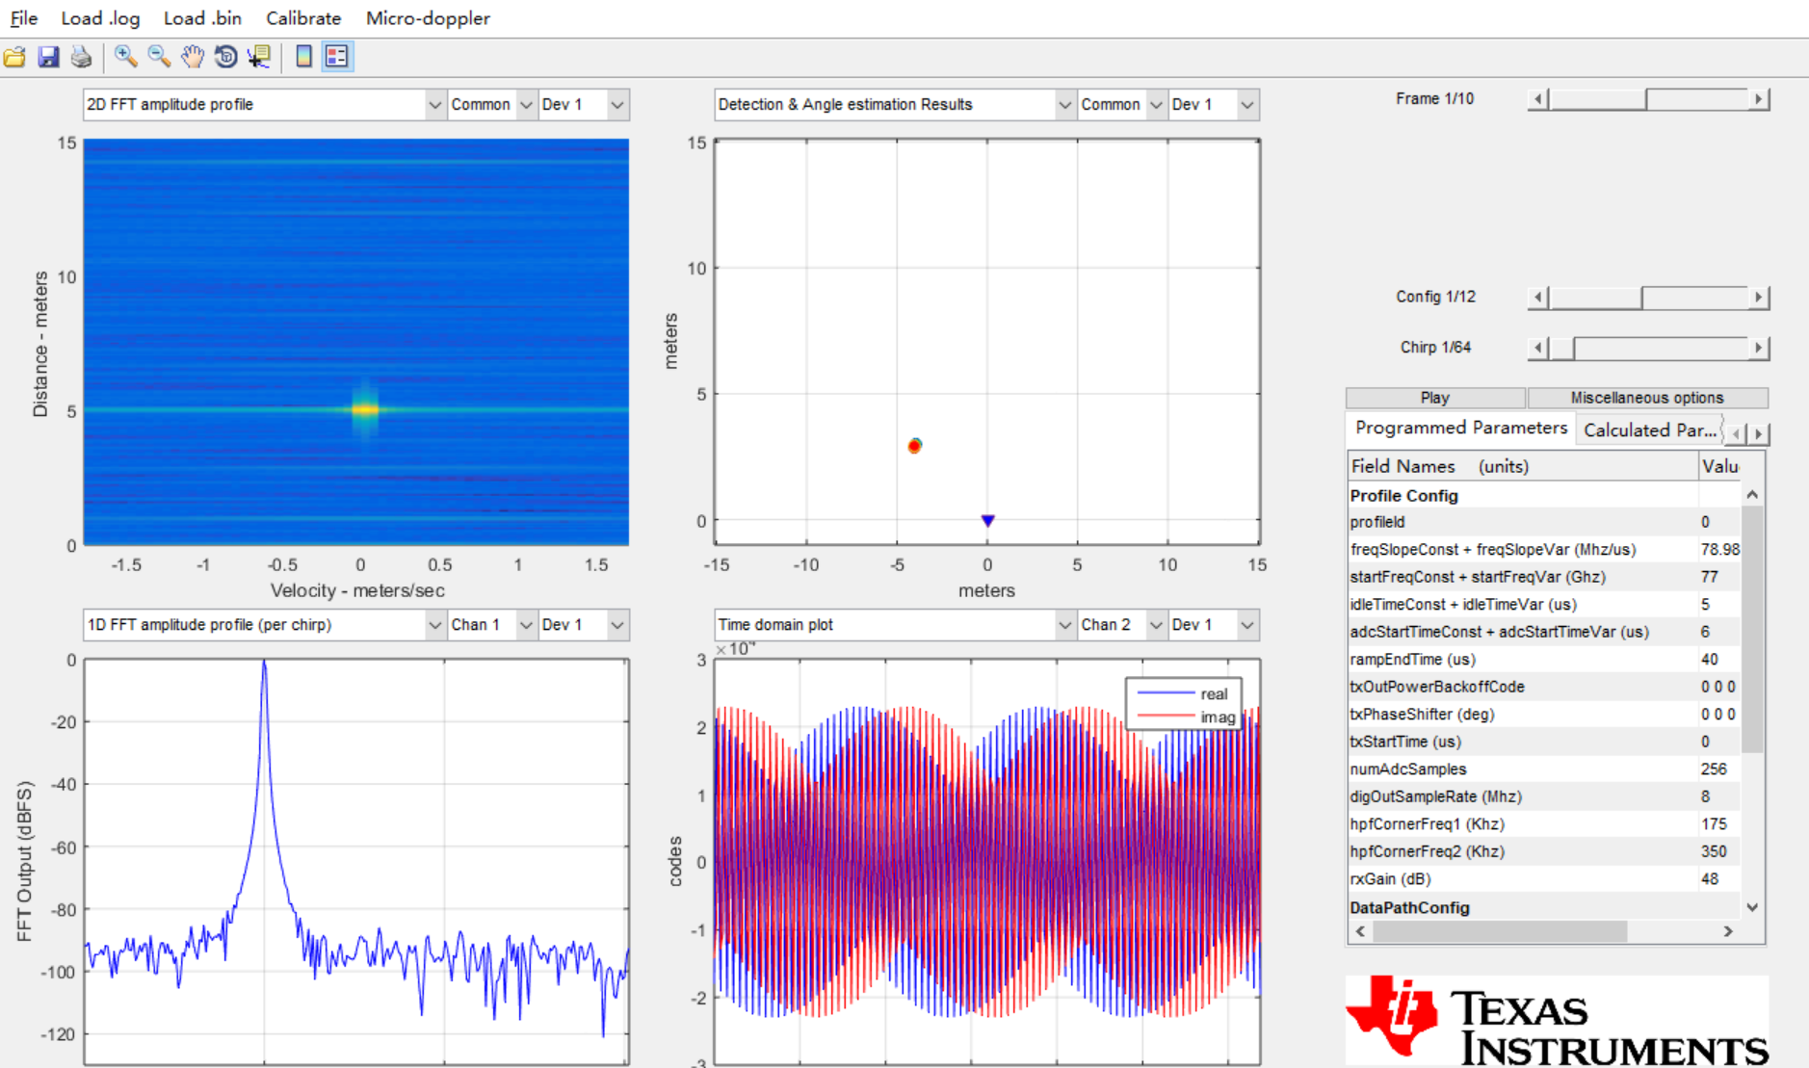Select the 'digOutSampleRate (Mhz)' table row
Image resolution: width=1809 pixels, height=1068 pixels.
(1544, 796)
